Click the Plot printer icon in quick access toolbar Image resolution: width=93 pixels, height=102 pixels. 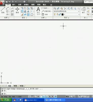24,2
